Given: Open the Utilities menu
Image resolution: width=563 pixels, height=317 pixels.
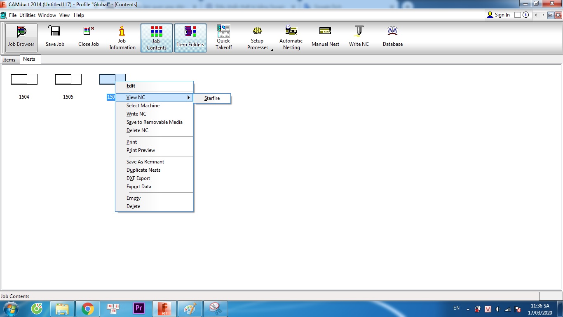Looking at the screenshot, I should (28, 15).
